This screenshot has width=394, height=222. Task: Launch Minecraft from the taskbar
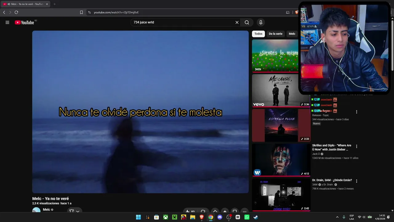pyautogui.click(x=175, y=217)
